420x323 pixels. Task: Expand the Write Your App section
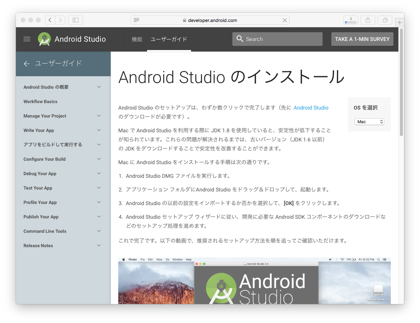(99, 130)
